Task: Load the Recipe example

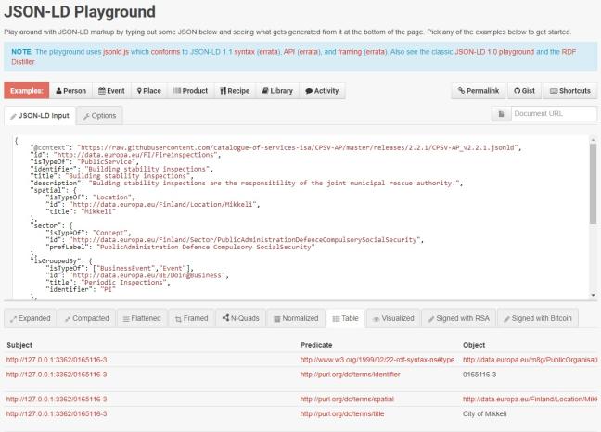Action: (235, 91)
